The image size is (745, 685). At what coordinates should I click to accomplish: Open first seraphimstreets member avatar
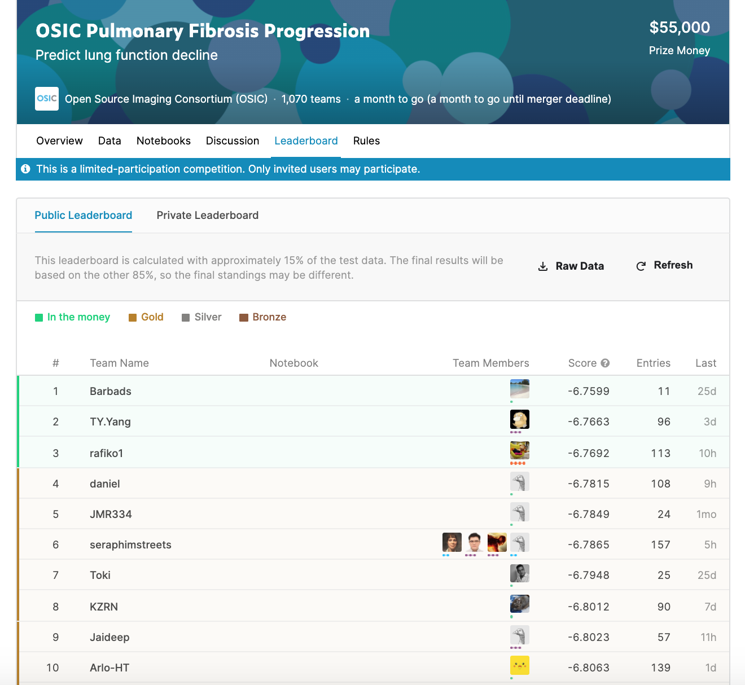(452, 542)
